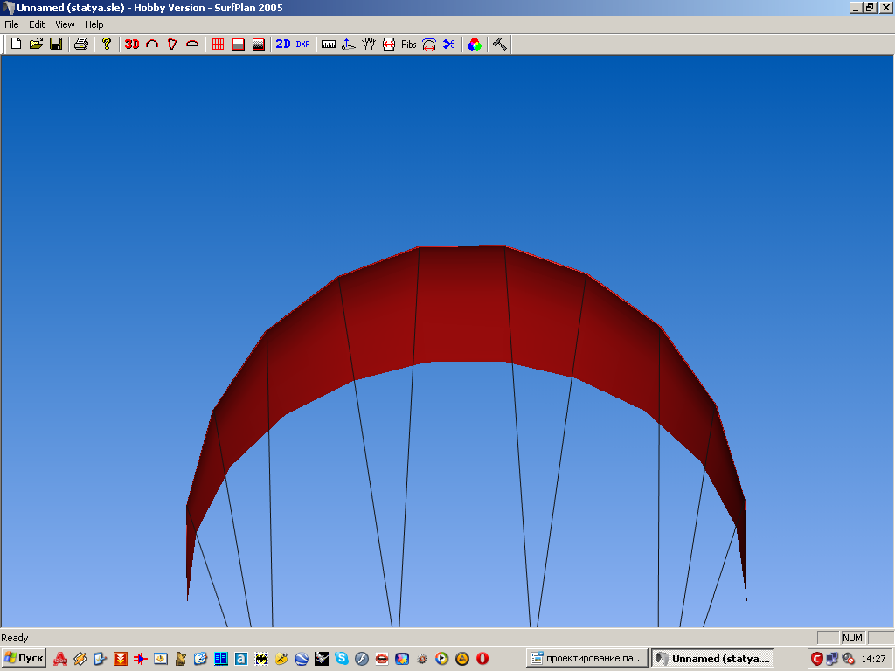The height and width of the screenshot is (671, 895).
Task: Expand the View menu
Action: pyautogui.click(x=65, y=24)
